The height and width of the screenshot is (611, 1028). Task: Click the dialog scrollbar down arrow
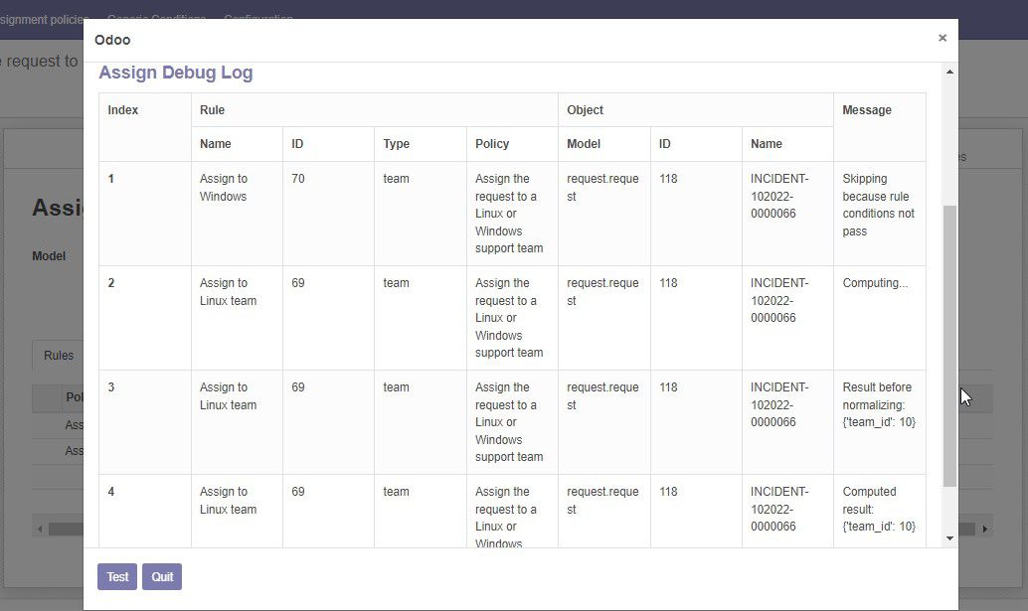pos(949,538)
